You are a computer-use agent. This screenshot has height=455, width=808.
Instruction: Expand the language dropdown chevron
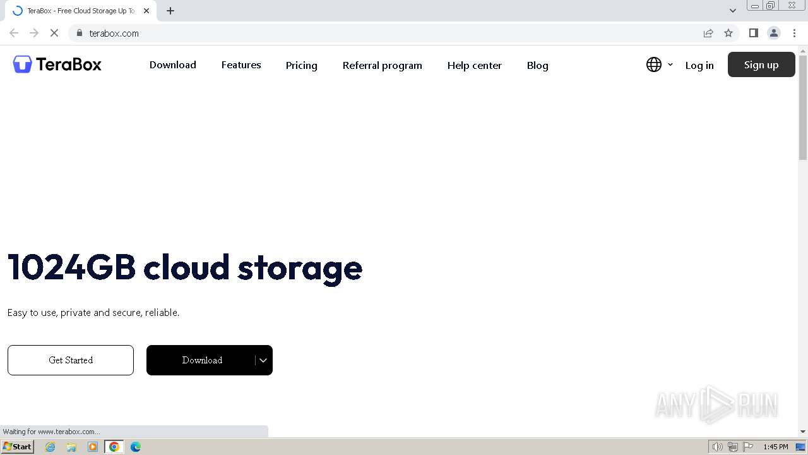tap(670, 64)
